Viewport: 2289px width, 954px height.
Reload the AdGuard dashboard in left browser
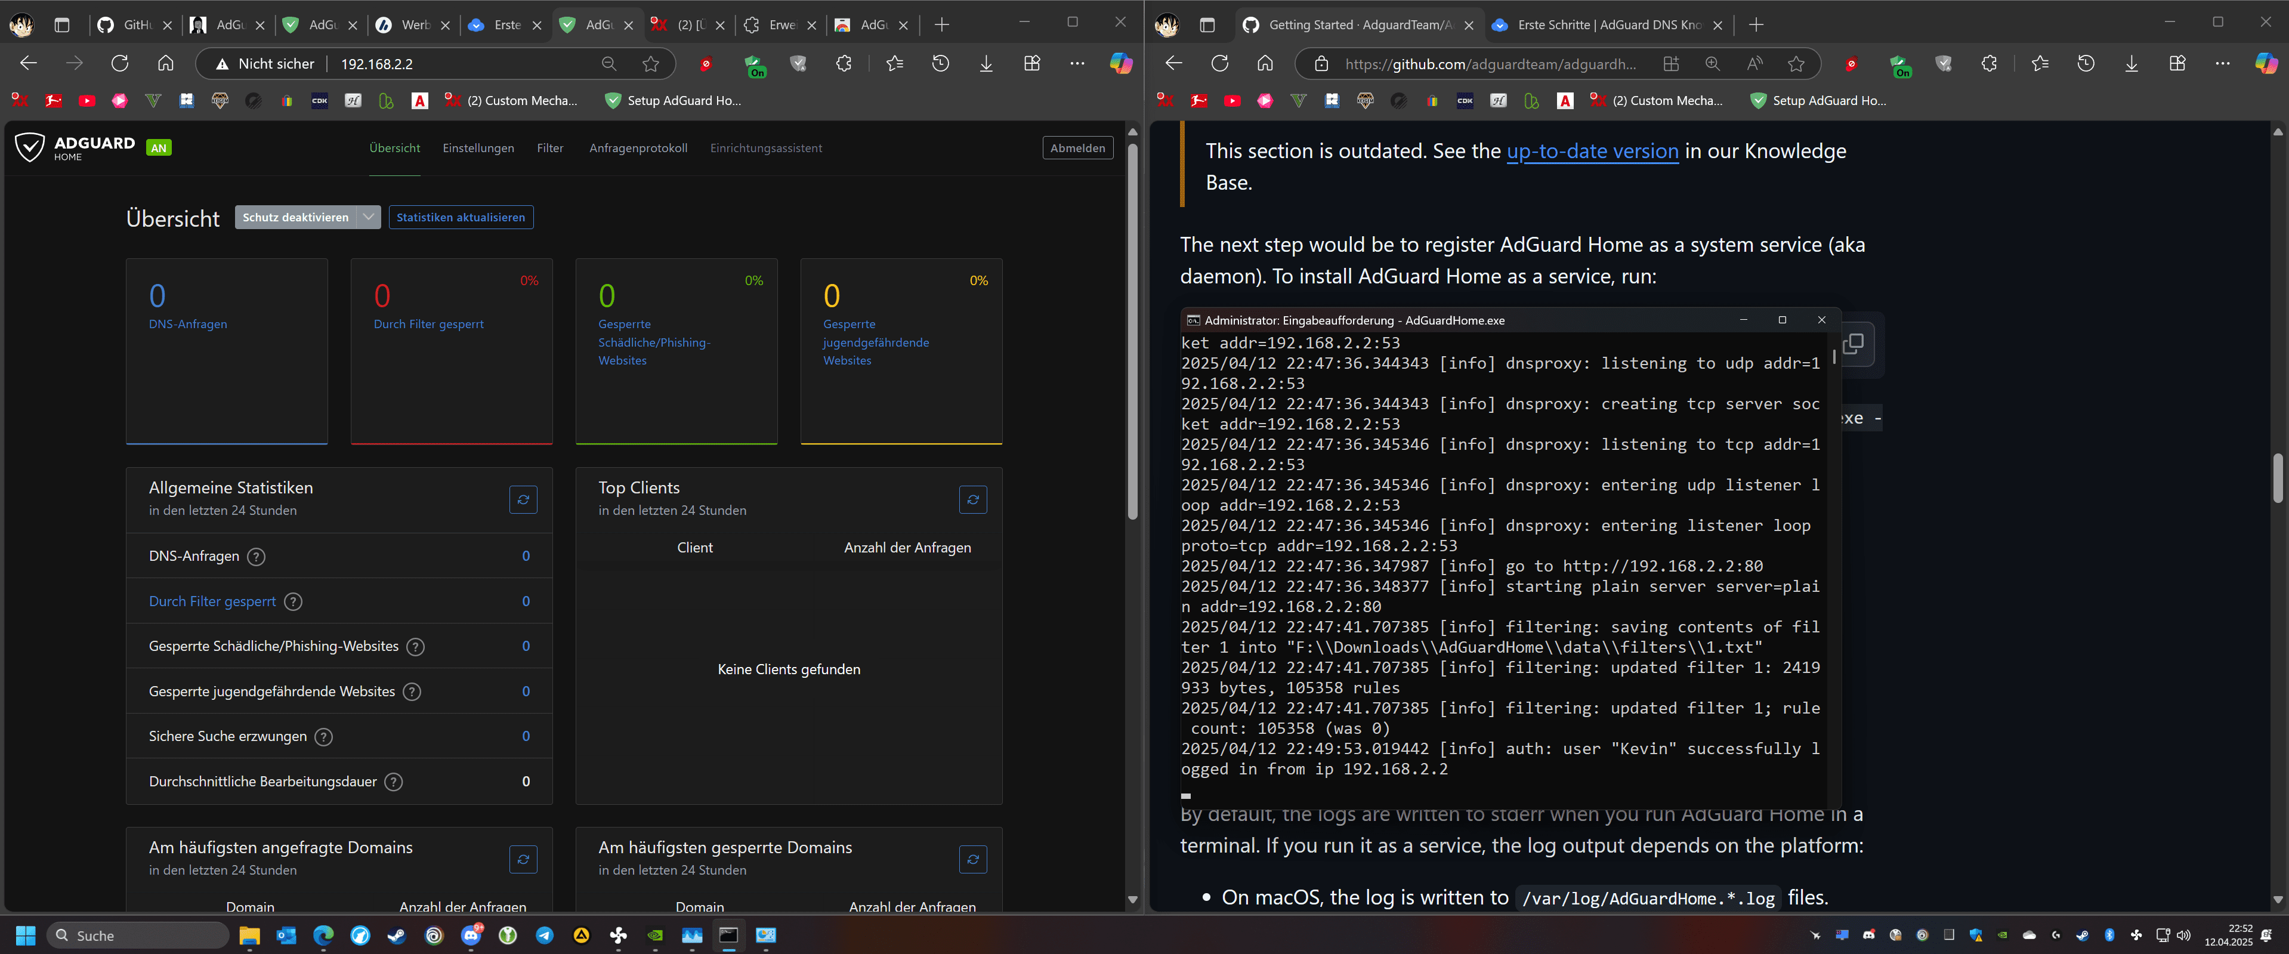[120, 63]
